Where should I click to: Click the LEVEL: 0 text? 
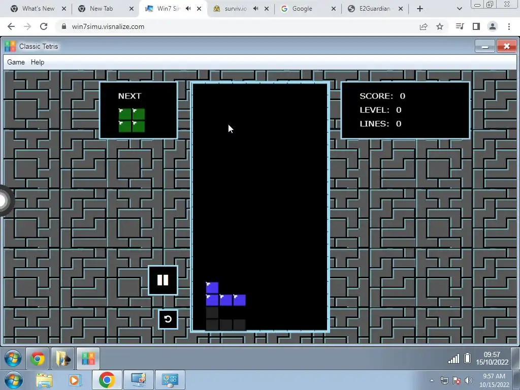pyautogui.click(x=380, y=110)
